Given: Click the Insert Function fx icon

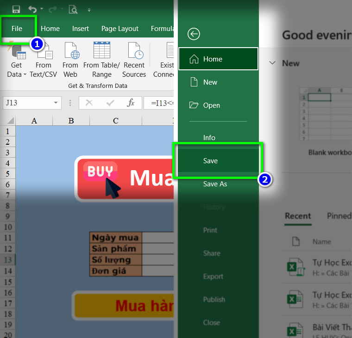Looking at the screenshot, I should [x=131, y=103].
